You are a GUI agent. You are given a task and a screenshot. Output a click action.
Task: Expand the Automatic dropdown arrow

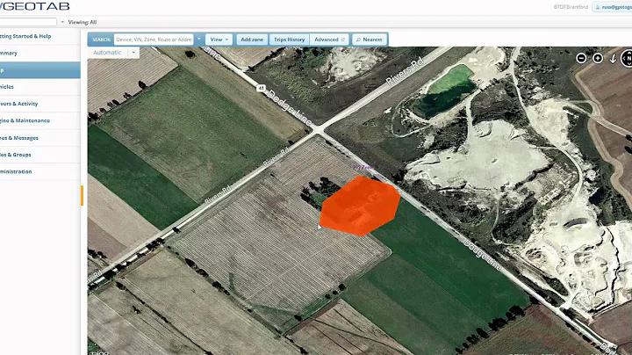pyautogui.click(x=133, y=53)
